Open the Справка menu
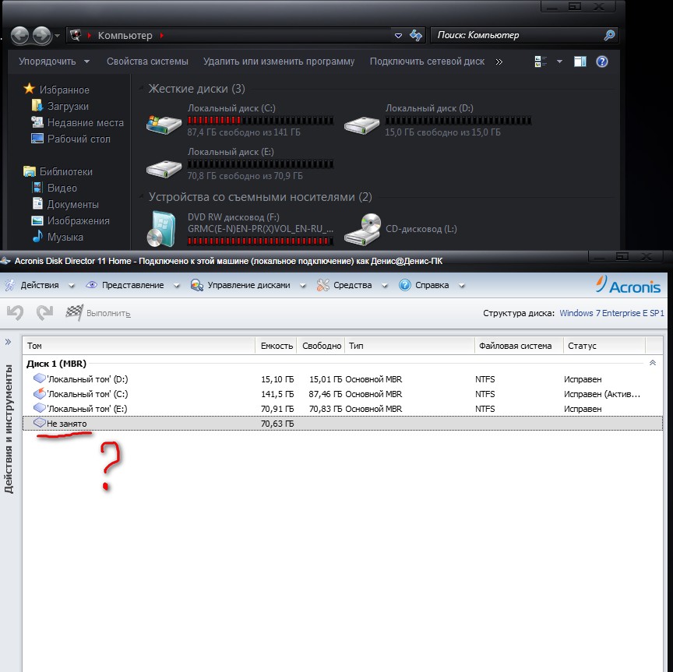673x672 pixels. [x=432, y=285]
